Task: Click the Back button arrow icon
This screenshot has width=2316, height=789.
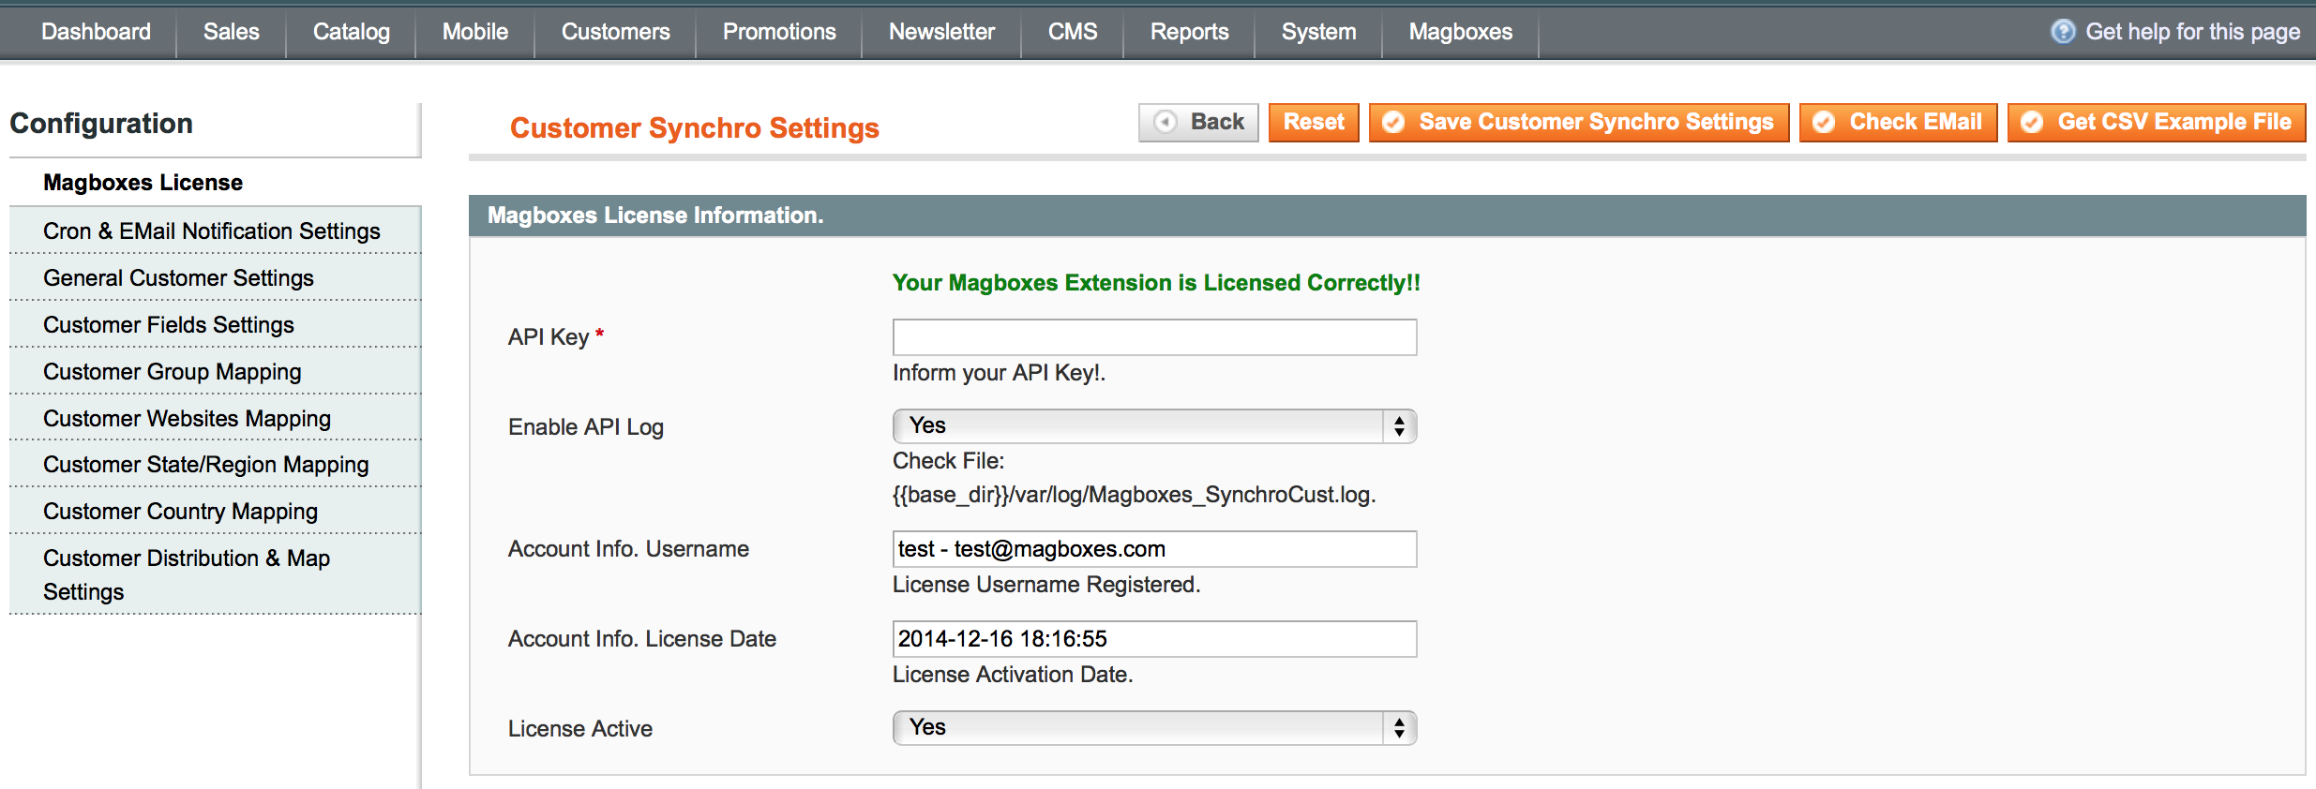Action: (x=1166, y=122)
